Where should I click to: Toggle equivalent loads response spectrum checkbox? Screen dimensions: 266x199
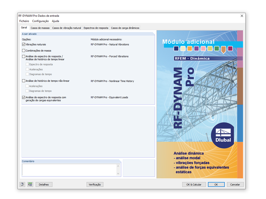[x=23, y=97]
